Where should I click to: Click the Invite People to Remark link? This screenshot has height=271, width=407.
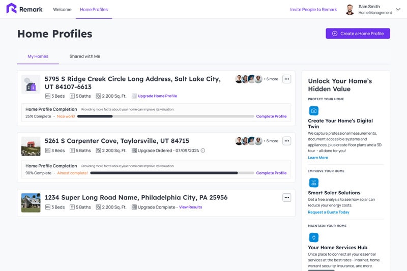313,9
